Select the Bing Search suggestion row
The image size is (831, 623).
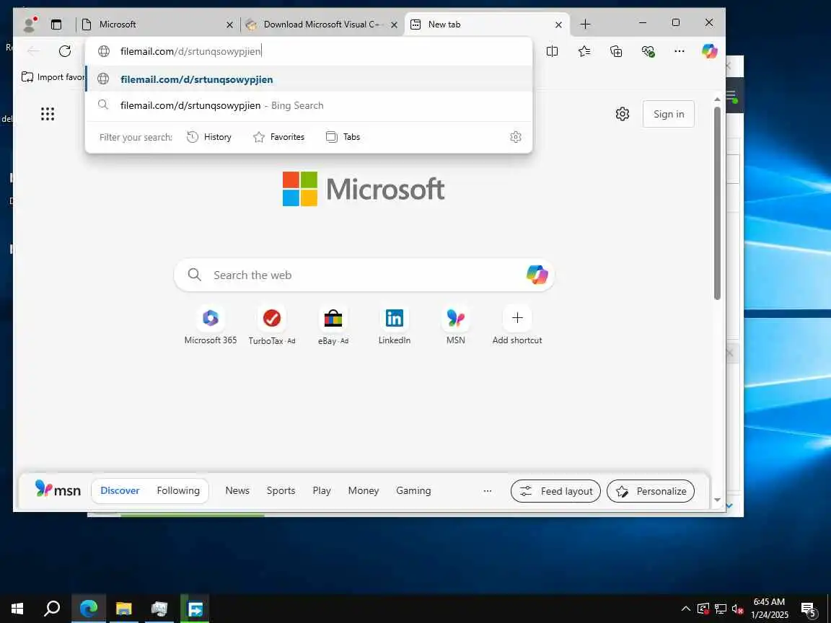coord(309,105)
